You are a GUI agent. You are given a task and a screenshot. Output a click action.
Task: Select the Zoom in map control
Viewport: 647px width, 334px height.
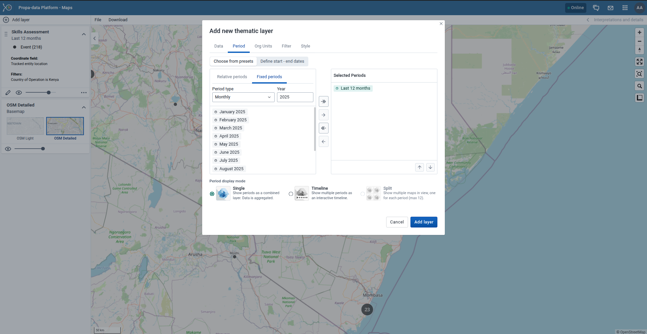(x=639, y=32)
